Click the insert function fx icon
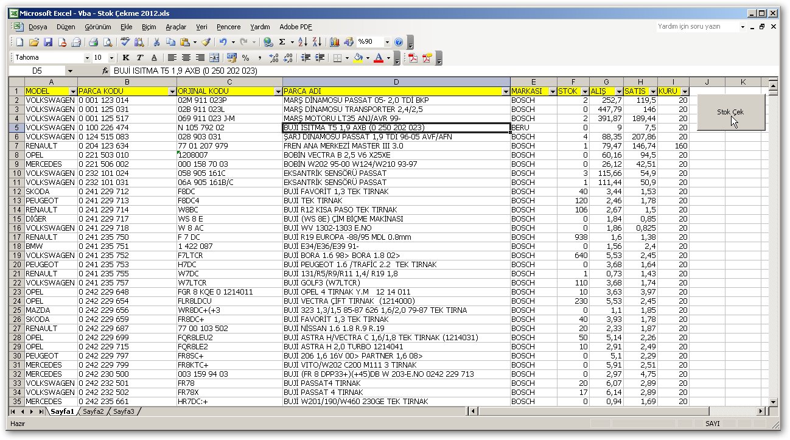The height and width of the screenshot is (440, 790). click(x=105, y=71)
